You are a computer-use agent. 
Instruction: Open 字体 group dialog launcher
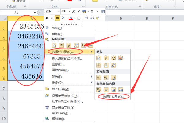[x=83, y=6]
